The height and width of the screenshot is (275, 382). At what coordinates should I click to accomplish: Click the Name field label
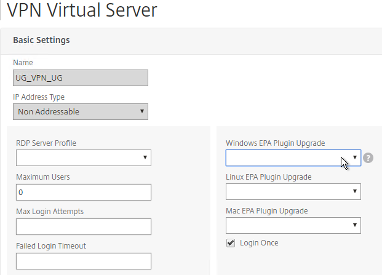[x=23, y=63]
